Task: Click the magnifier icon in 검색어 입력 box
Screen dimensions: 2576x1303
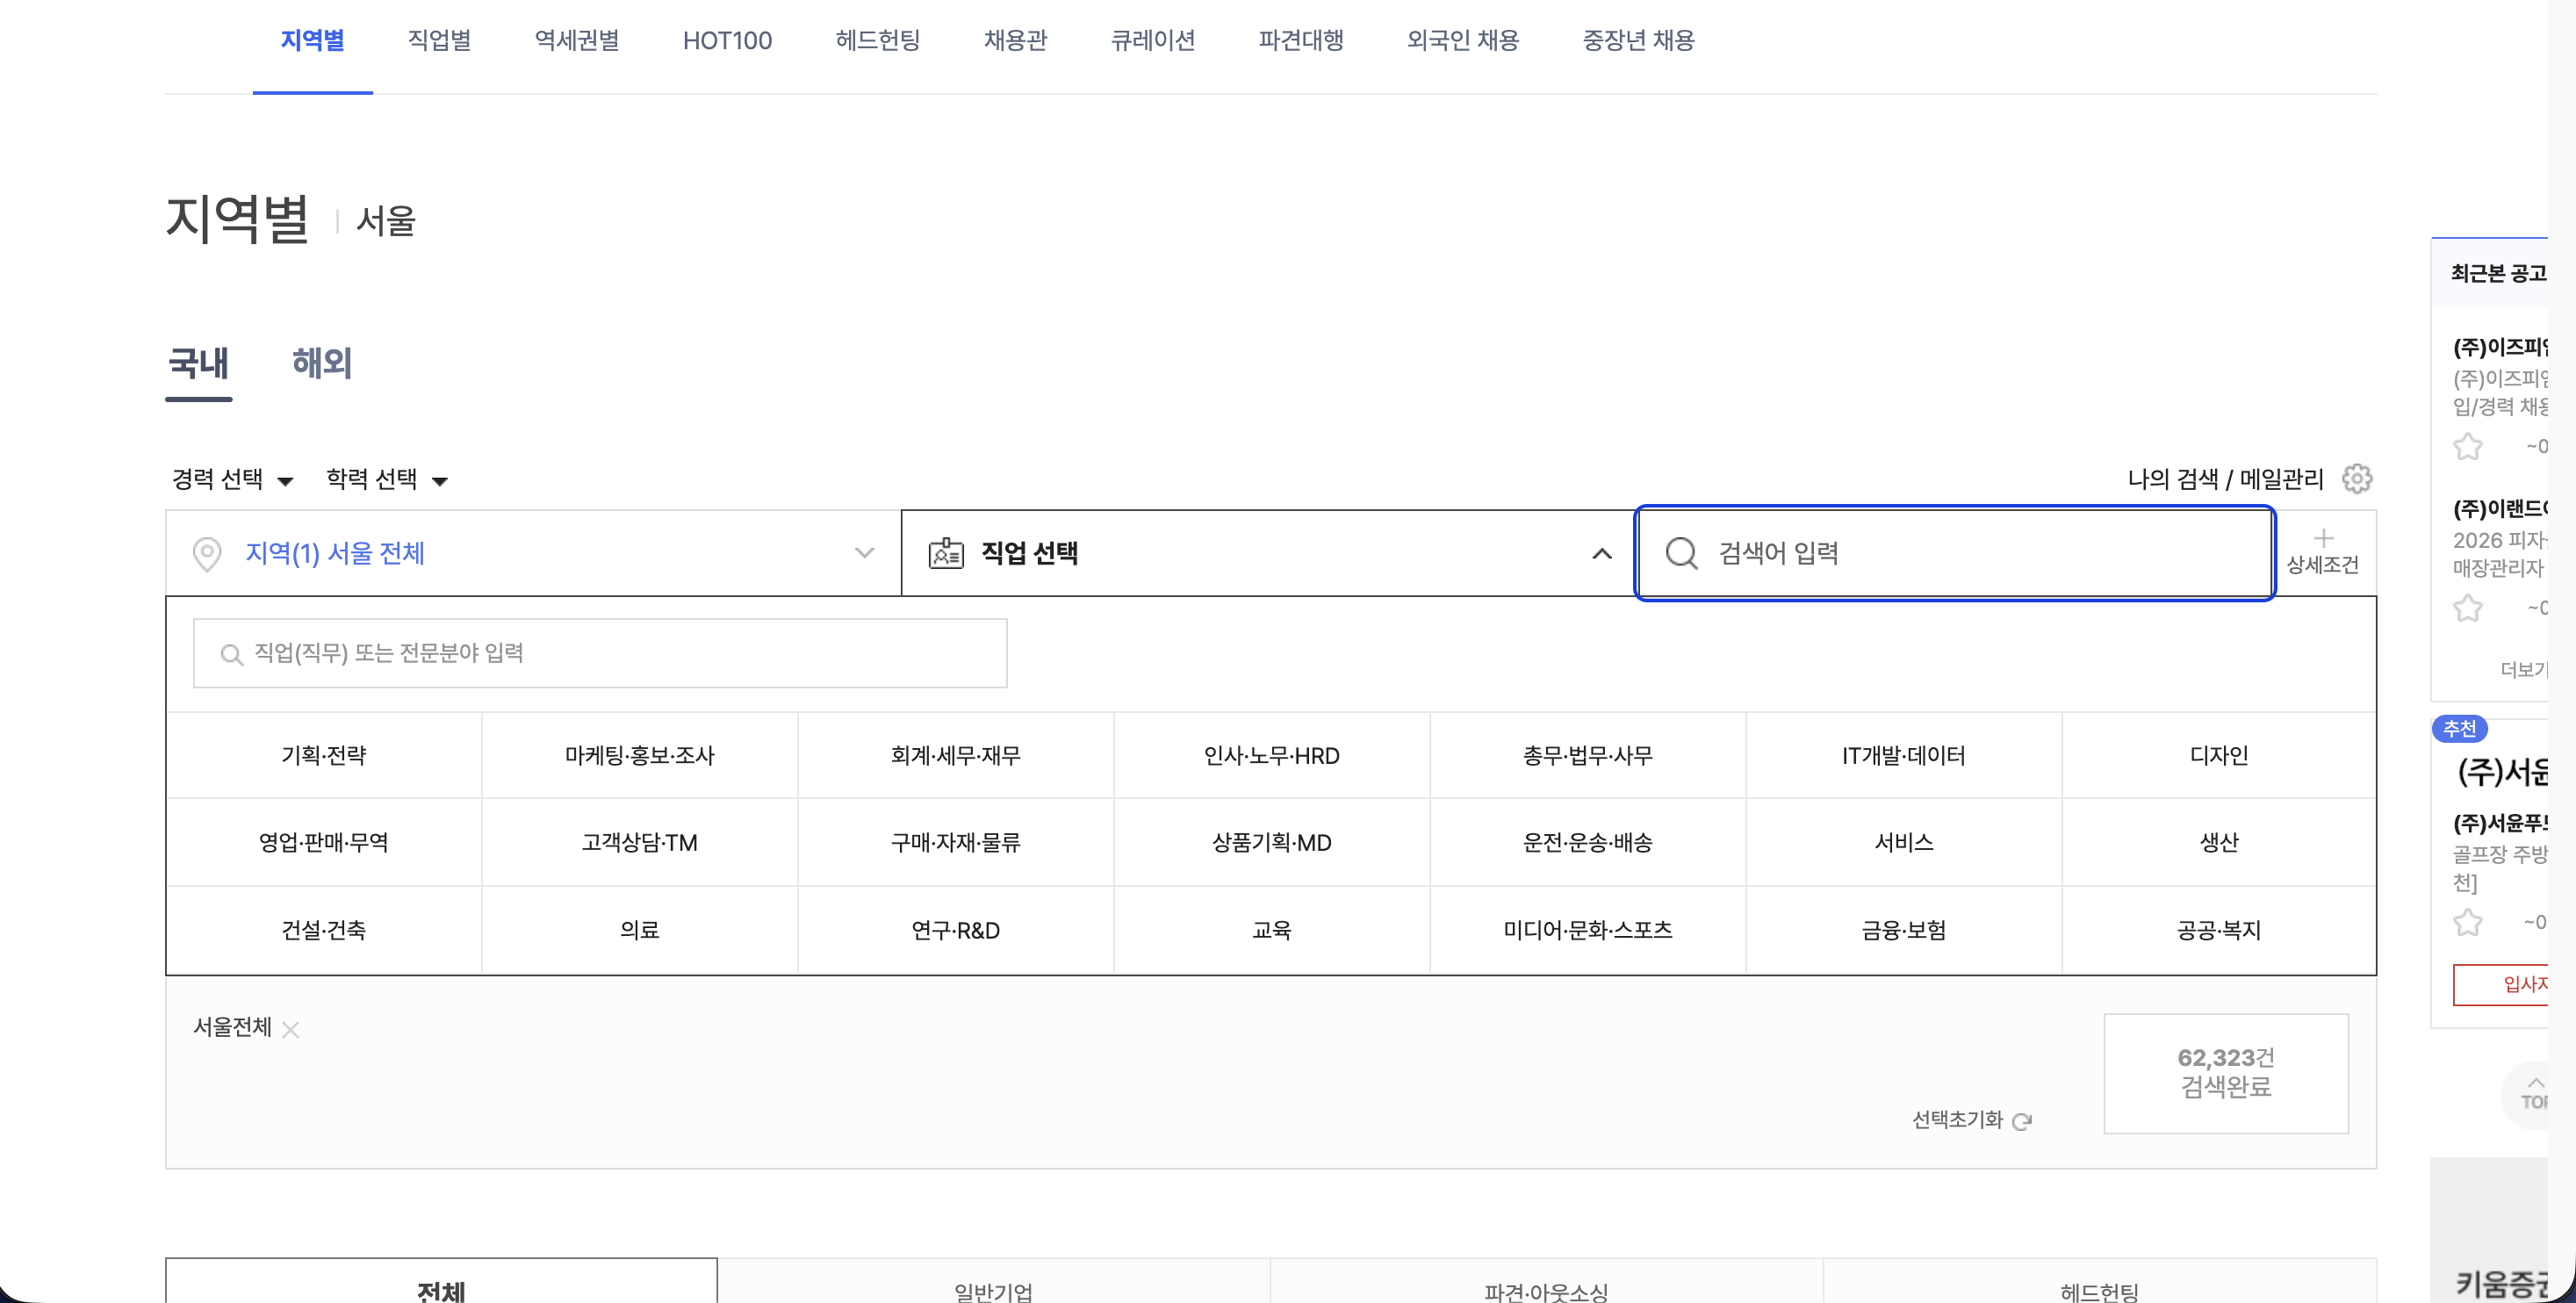Action: [1682, 553]
